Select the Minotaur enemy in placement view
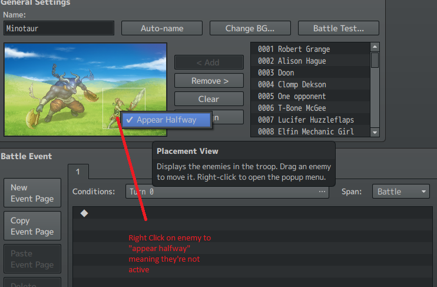The width and height of the screenshot is (437, 287). pos(64,95)
